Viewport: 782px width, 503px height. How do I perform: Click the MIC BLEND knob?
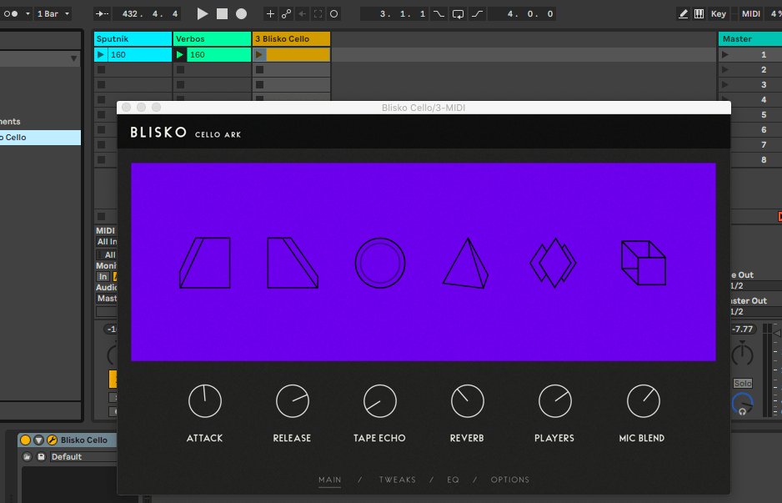(x=644, y=401)
